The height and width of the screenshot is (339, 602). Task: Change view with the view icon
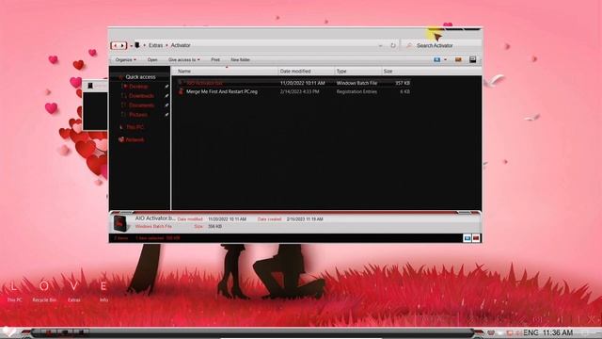coord(436,59)
